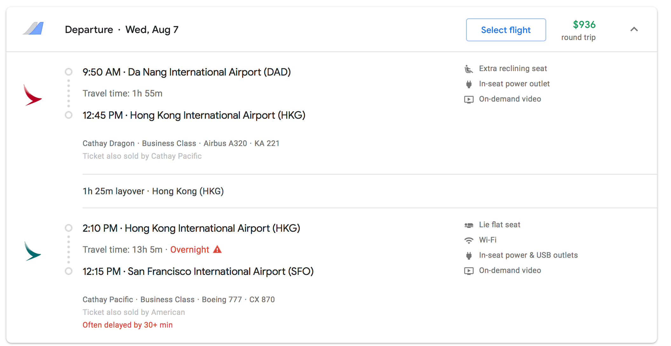The image size is (671, 346).
Task: Click the In-seat power & USB outlets icon
Action: click(469, 256)
